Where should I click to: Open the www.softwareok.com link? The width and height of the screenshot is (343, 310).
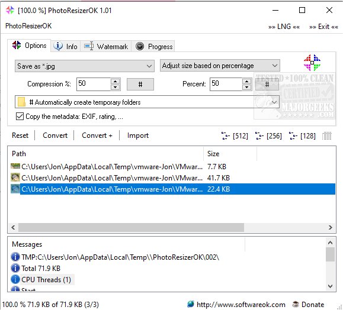click(x=241, y=304)
